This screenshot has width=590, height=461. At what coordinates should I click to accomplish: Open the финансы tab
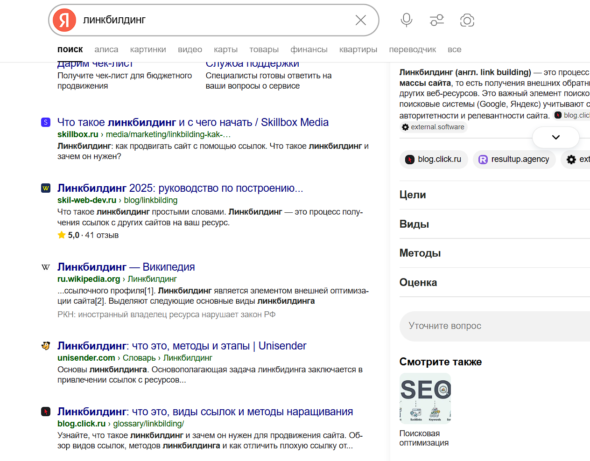coord(309,49)
